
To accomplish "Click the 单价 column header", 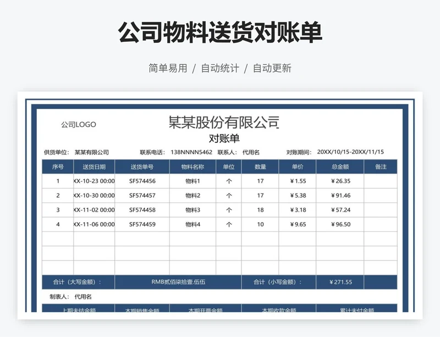I will click(x=298, y=167).
